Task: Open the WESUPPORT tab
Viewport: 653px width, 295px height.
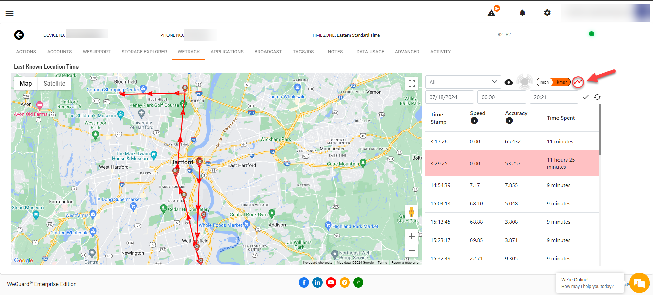Action: coord(97,52)
